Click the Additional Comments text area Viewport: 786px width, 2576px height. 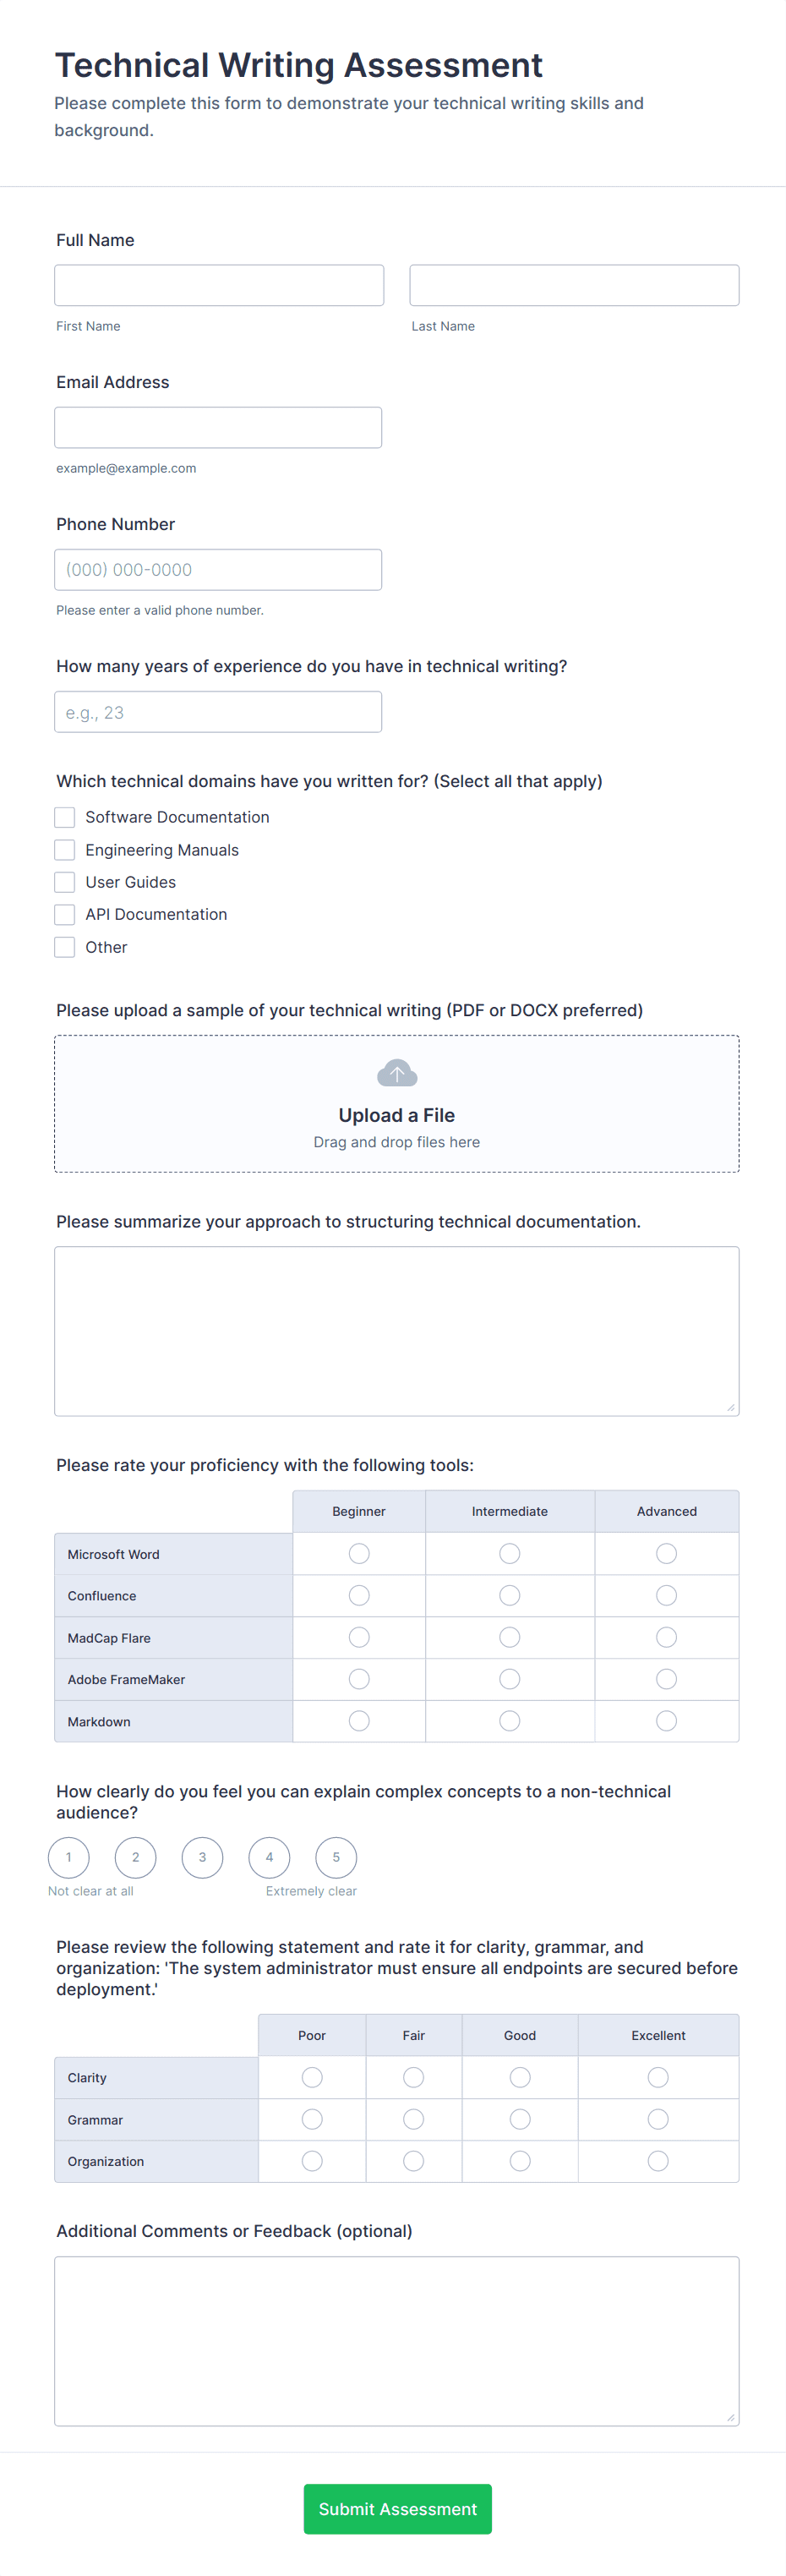397,2340
